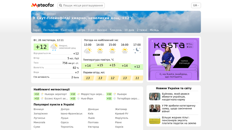Focus the location search field
This screenshot has height=130, width=232.
click(81, 5)
